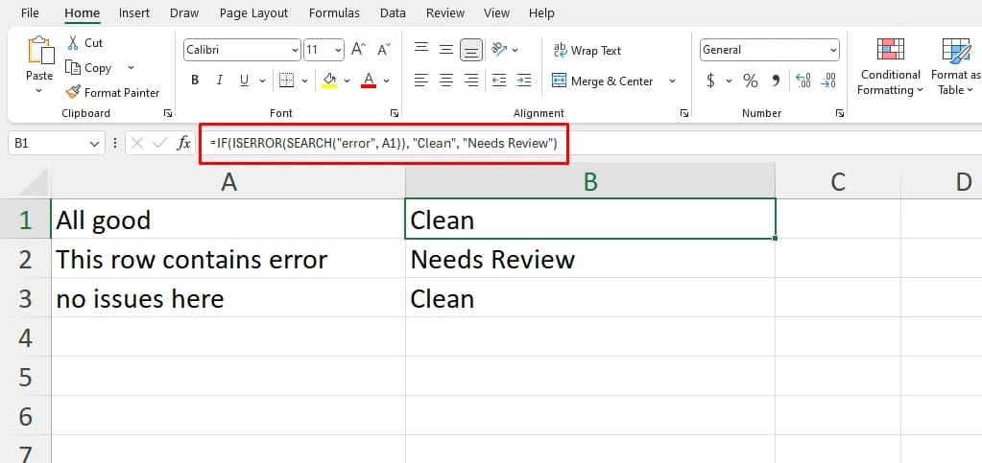The width and height of the screenshot is (982, 463).
Task: Set Middle Align for cell
Action: [x=446, y=50]
